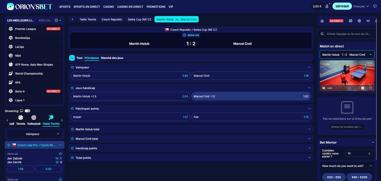This screenshot has width=381, height=181.
Task: Collapse the Bet Mentor panel
Action: coord(373,142)
